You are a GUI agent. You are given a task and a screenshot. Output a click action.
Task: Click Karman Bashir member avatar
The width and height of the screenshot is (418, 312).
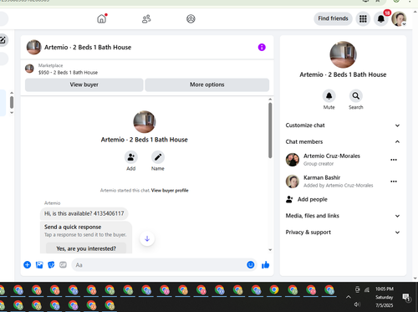click(293, 182)
